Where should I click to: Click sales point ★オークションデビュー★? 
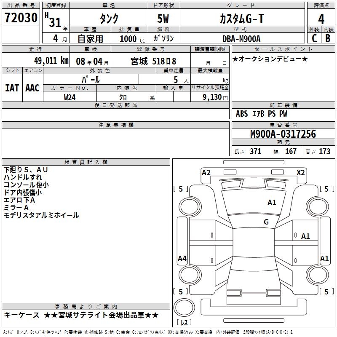(270, 59)
